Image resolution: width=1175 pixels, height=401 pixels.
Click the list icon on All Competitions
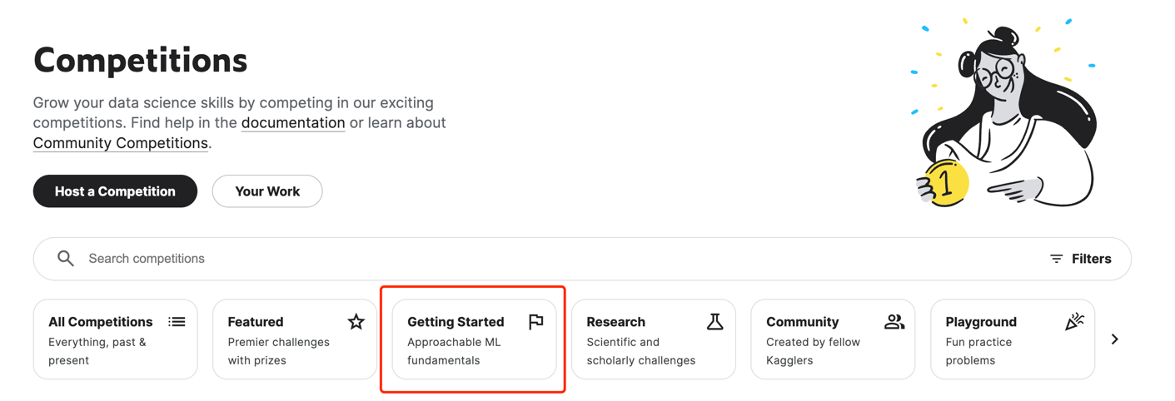click(x=177, y=322)
